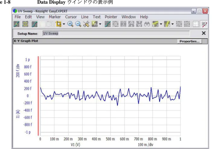Click the red Y axis selection bar
This screenshot has height=149, width=212.
pos(38,96)
